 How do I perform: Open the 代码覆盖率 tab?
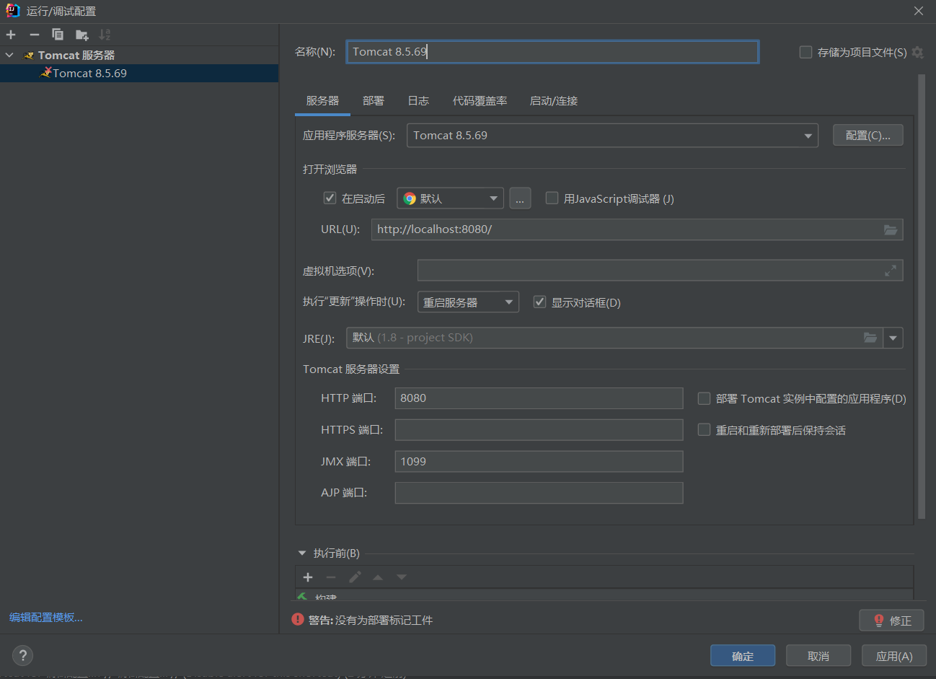tap(480, 101)
